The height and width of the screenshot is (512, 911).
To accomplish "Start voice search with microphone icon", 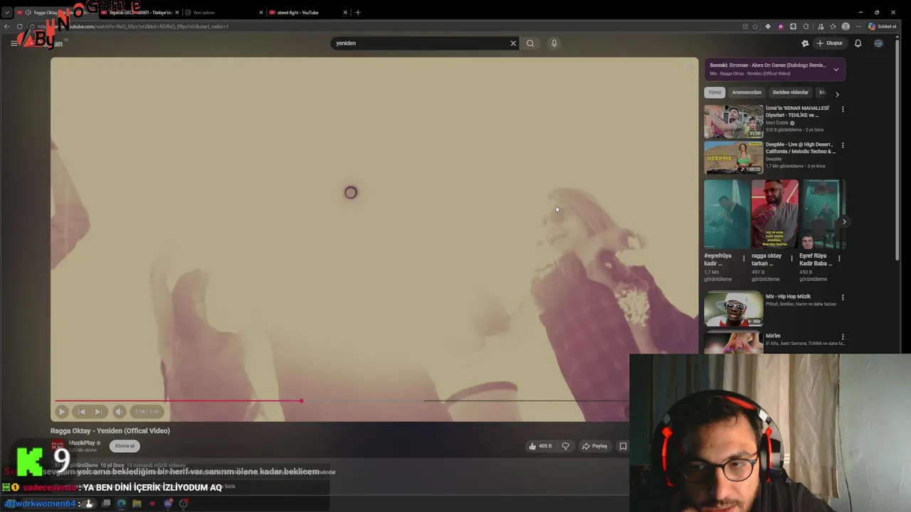I will click(x=554, y=43).
